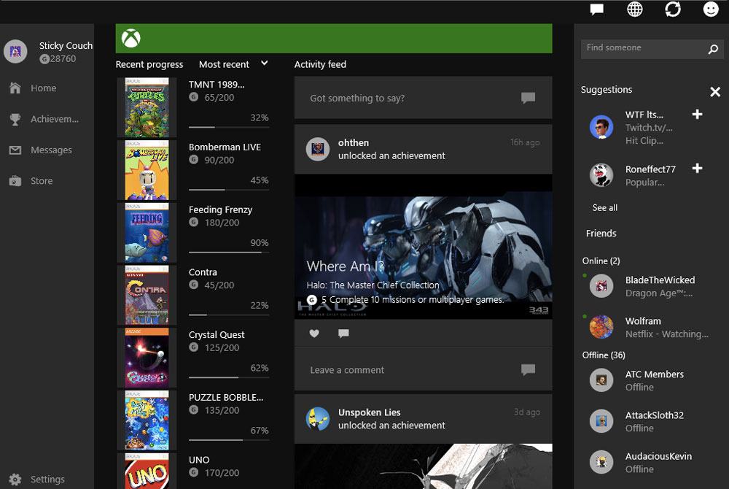This screenshot has width=729, height=489.
Task: Open ohthen's profile name in feed
Action: pyautogui.click(x=354, y=142)
